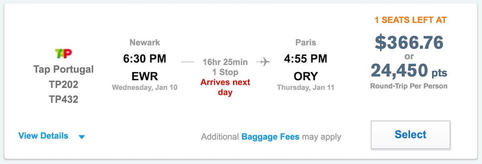Click the 4:55 PM arrival time
Screen dimensions: 482x164
click(x=305, y=59)
